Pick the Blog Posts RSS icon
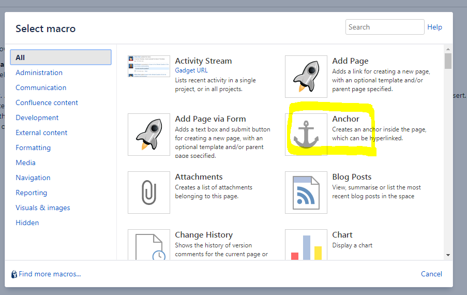This screenshot has width=467, height=295. [x=306, y=193]
